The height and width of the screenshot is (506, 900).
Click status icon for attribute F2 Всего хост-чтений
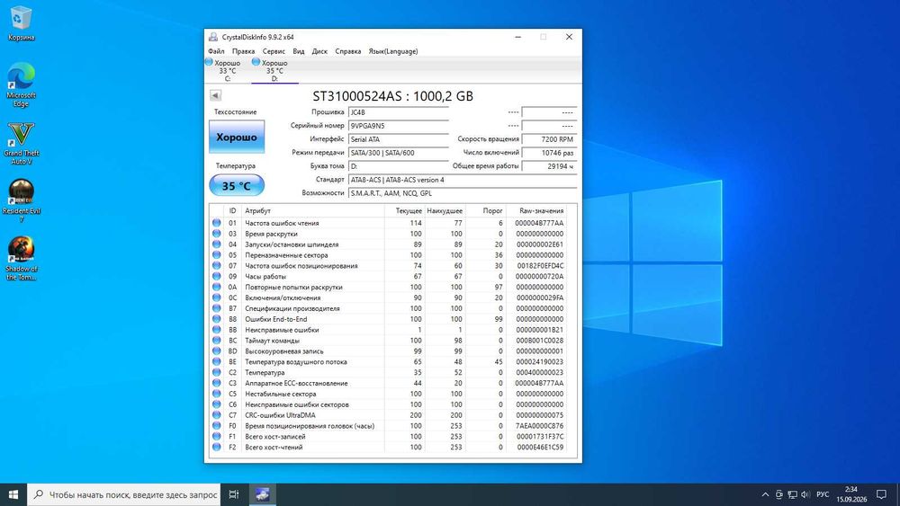click(216, 447)
